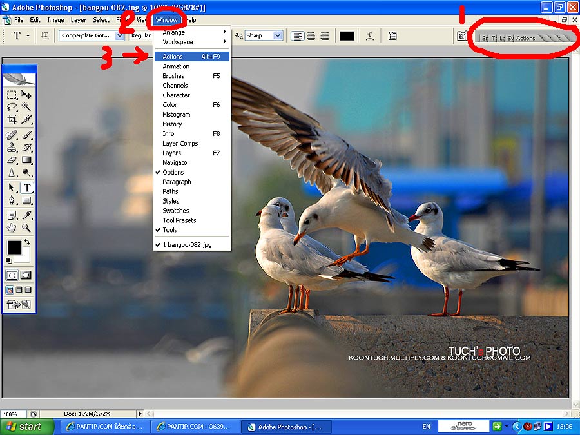Left align the text

[297, 36]
